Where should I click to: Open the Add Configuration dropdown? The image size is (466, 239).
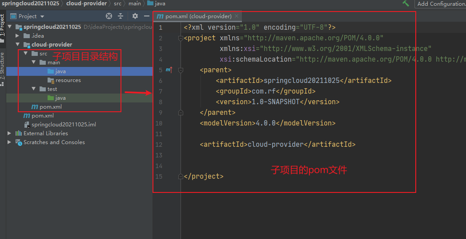click(x=441, y=4)
